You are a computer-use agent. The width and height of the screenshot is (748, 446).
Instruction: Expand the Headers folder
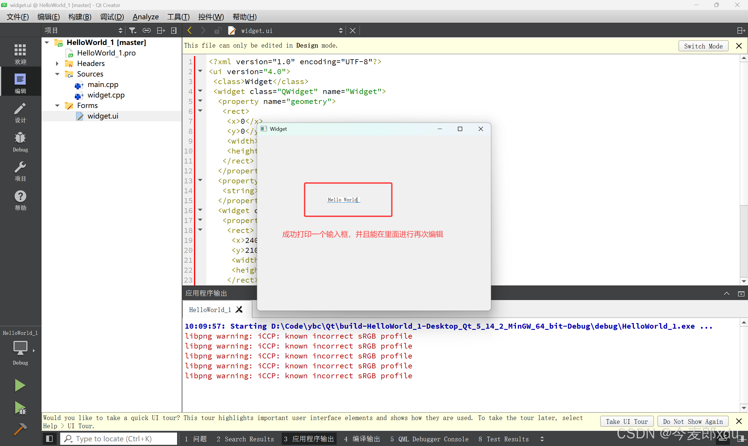[57, 63]
